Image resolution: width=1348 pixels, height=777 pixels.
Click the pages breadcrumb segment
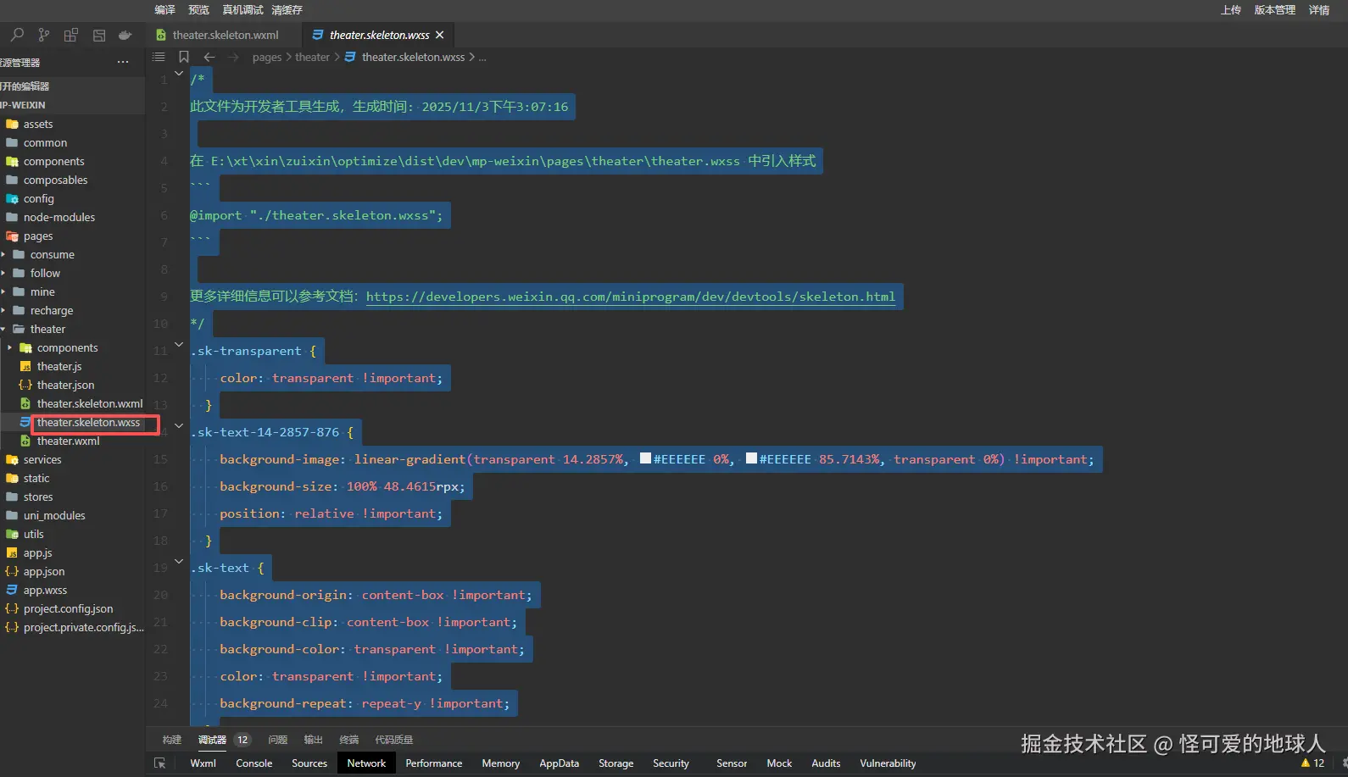click(x=267, y=58)
